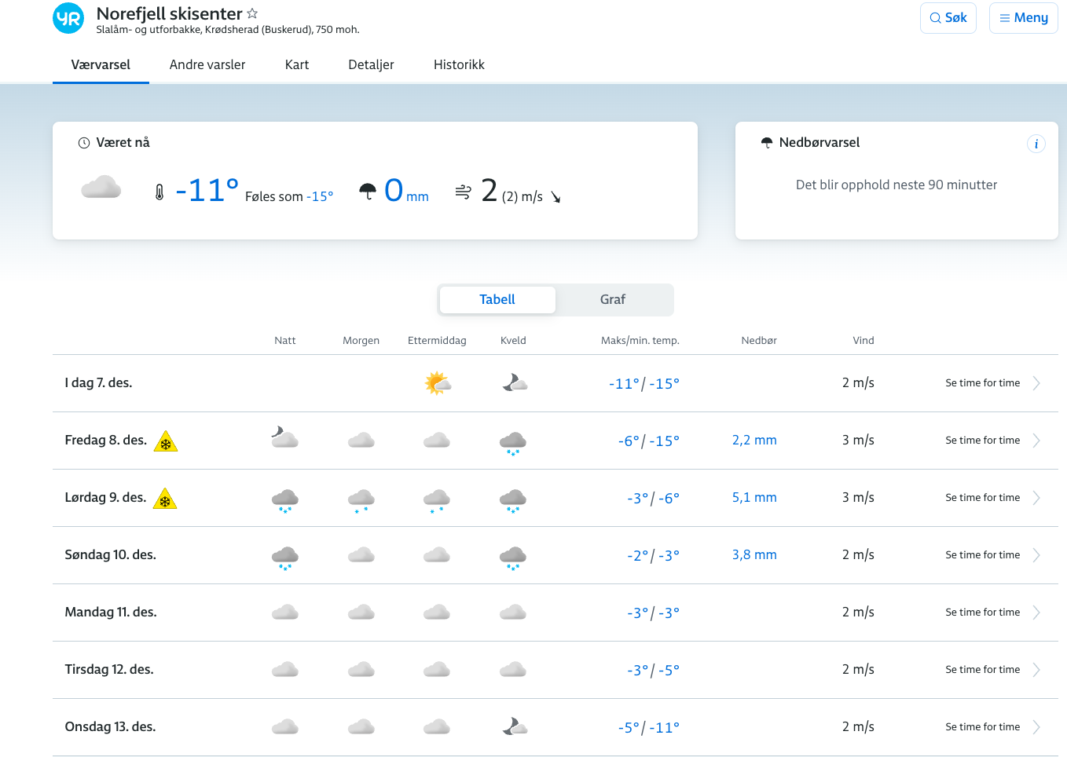Click 'Se time for time' for Onsdag 13. des.
The width and height of the screenshot is (1067, 757).
pyautogui.click(x=983, y=727)
